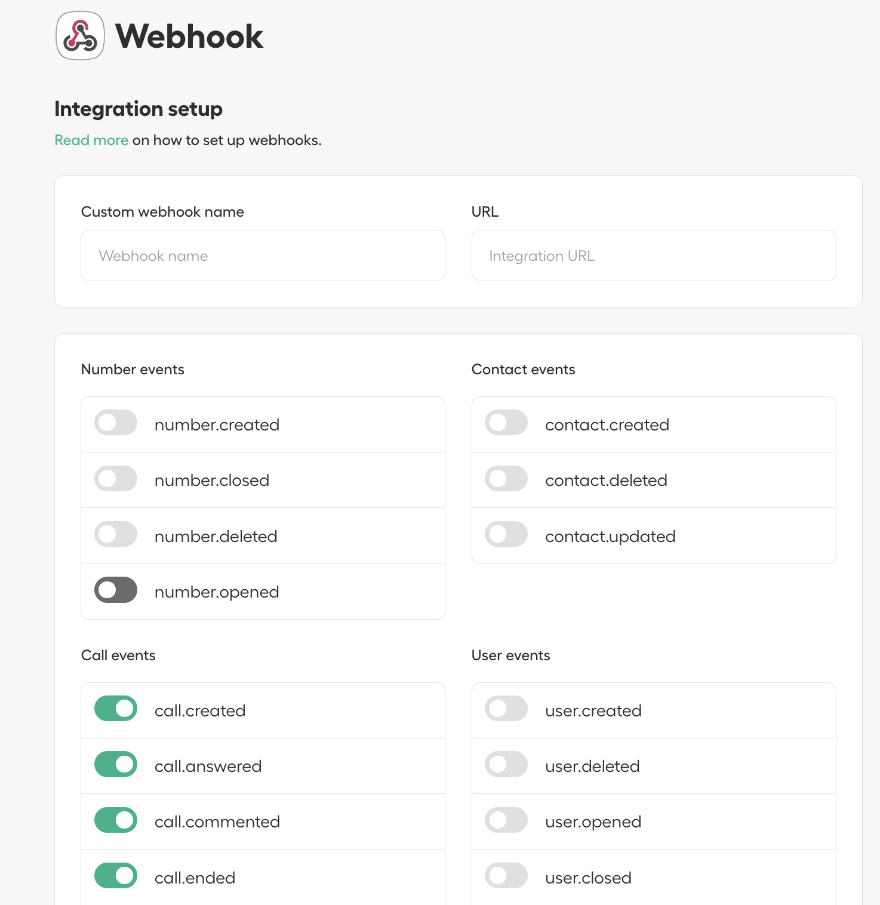The width and height of the screenshot is (880, 905).
Task: Turn on number.closed event switch
Action: point(116,479)
